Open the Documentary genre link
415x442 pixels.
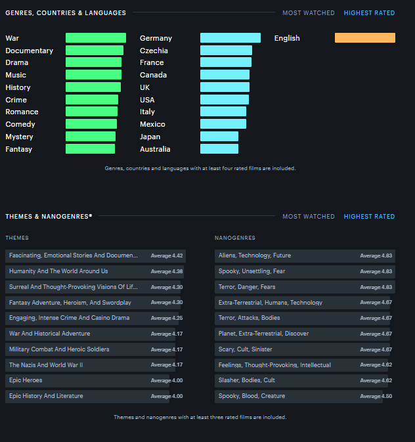30,51
